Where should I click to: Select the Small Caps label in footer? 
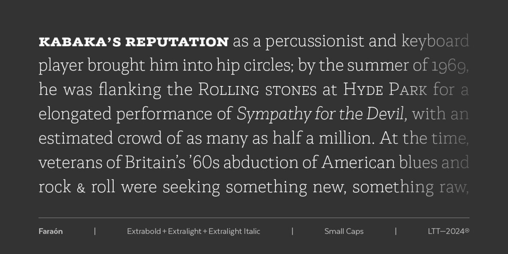pyautogui.click(x=344, y=232)
